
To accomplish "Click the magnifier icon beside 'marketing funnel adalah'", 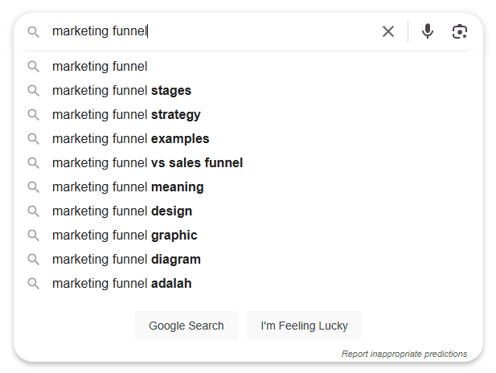I will click(x=33, y=284).
